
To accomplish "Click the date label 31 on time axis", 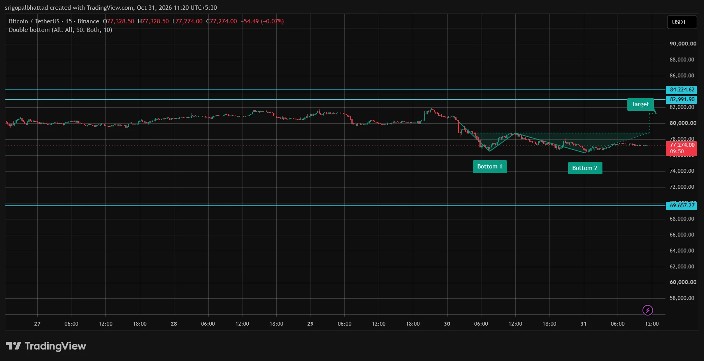I will click(583, 324).
